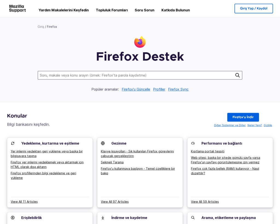The image size is (280, 224).
Task: Open Firefox çok fazla bellek (RAM) article
Action: (225, 171)
